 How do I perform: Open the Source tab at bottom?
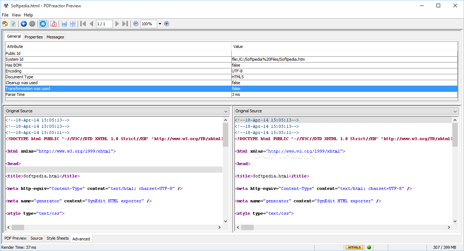[37, 238]
